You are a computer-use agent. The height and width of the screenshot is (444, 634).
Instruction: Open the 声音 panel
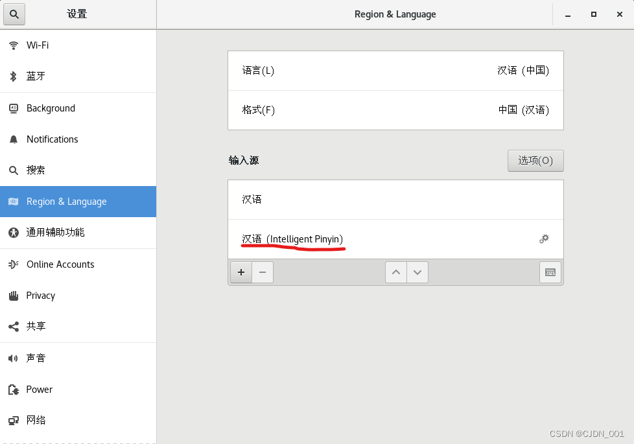(x=78, y=358)
